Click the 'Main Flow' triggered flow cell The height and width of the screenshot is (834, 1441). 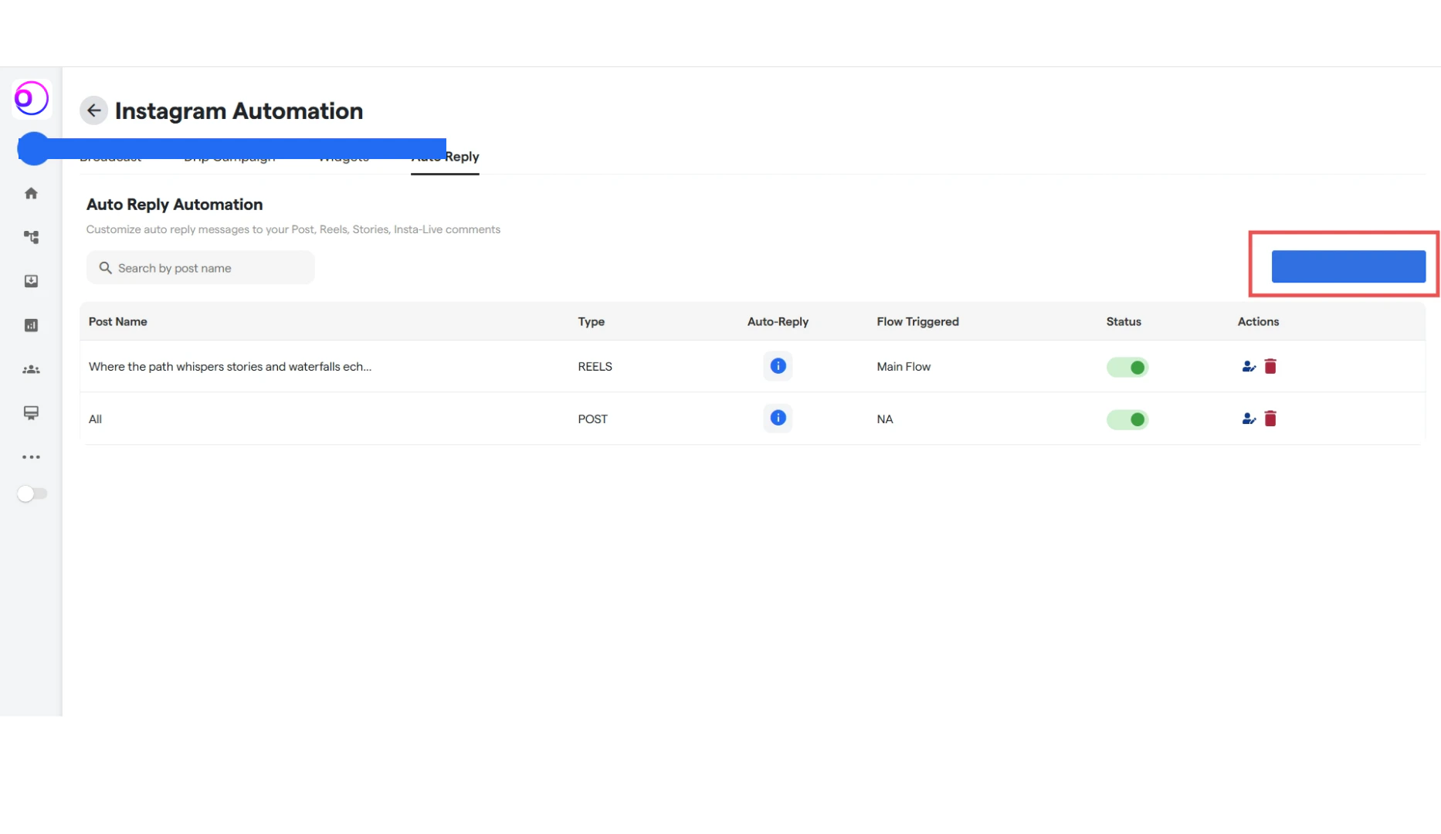[x=904, y=367]
